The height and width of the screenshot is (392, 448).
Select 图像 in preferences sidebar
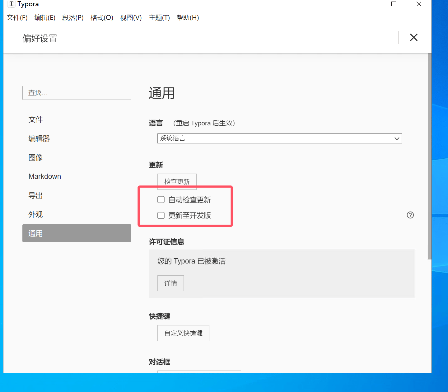pyautogui.click(x=77, y=157)
